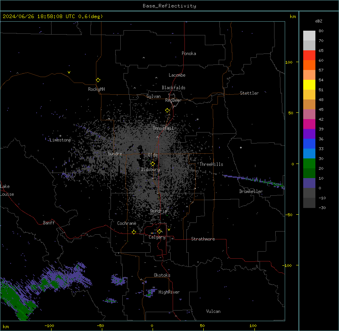Click the yellow diamond marker above RockyMH
339x331 pixels.
(x=98, y=80)
